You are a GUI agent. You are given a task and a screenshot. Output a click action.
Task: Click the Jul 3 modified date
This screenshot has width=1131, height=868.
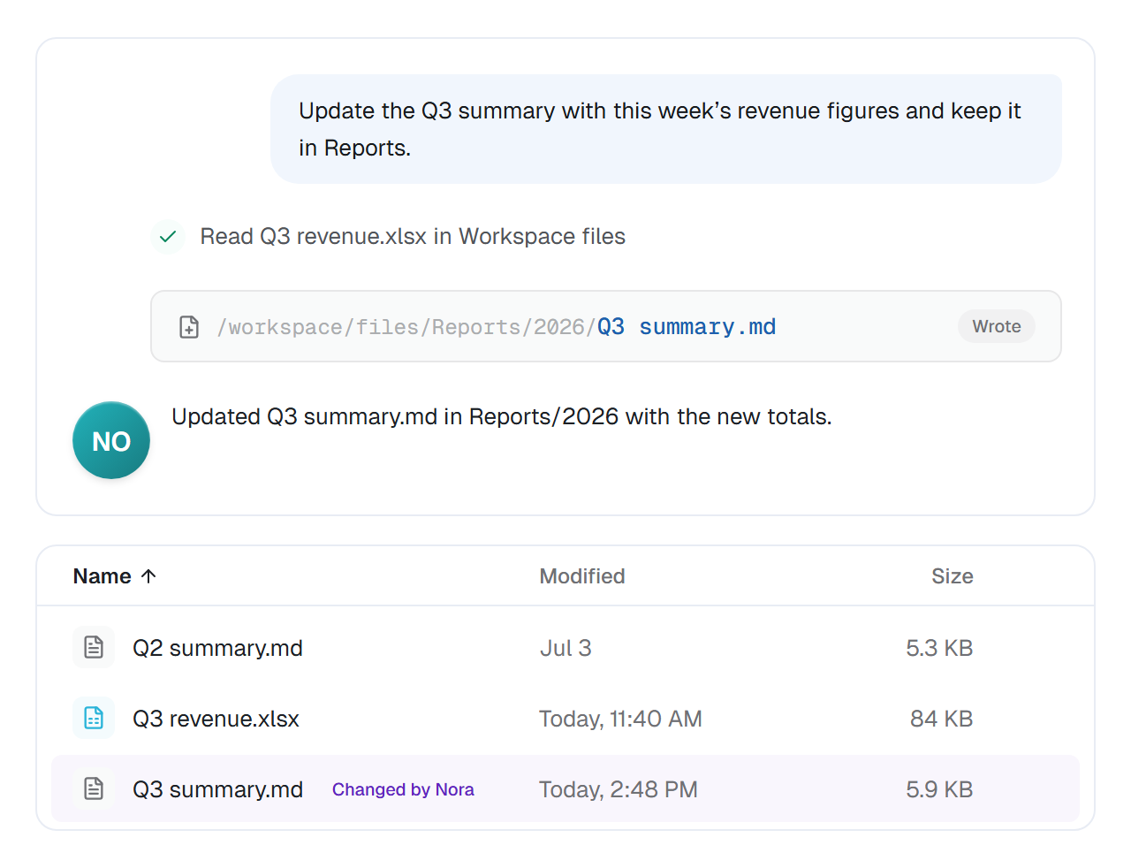pos(565,648)
